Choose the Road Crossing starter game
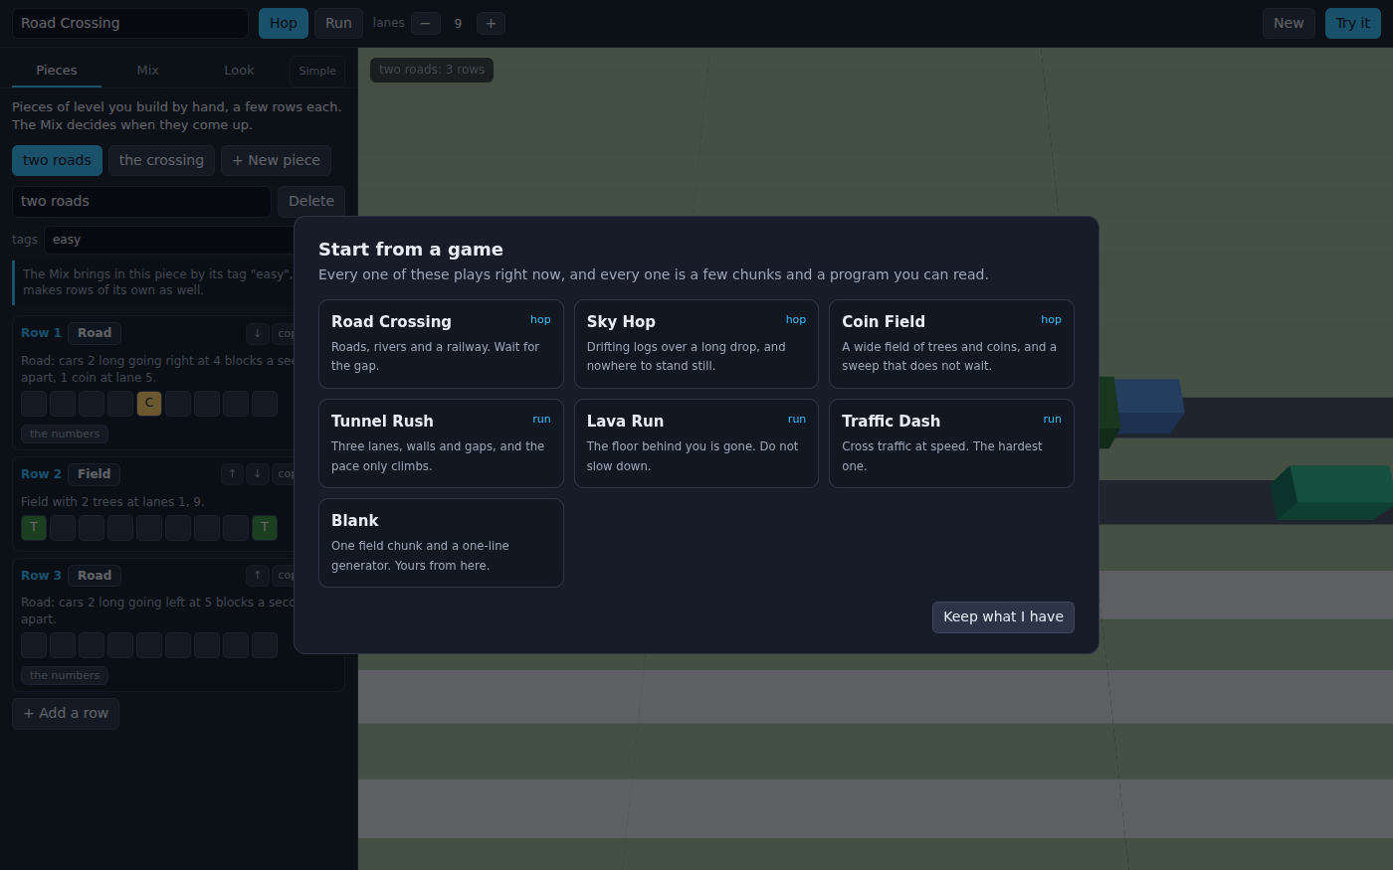The height and width of the screenshot is (870, 1393). (x=441, y=344)
